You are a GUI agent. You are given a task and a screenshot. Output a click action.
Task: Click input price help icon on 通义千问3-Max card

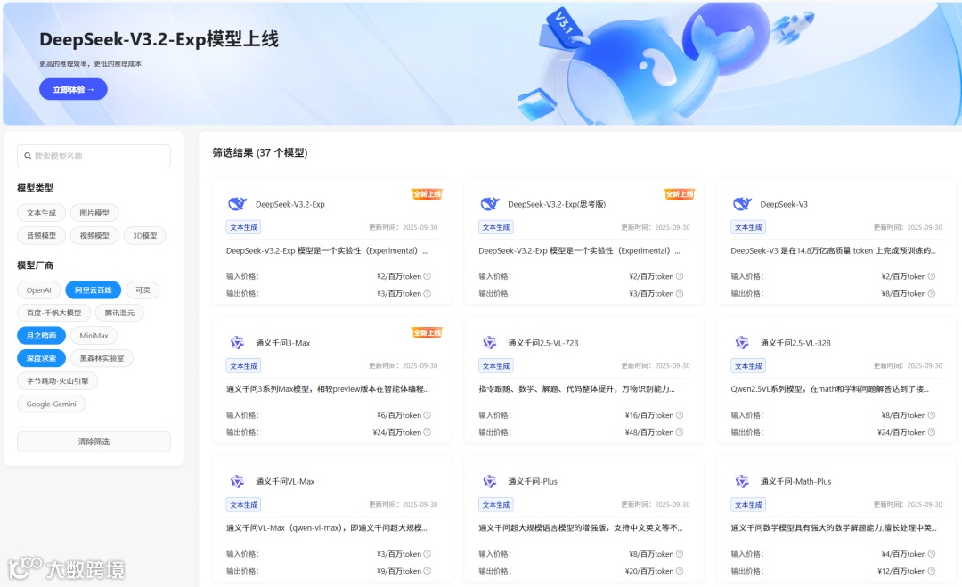[427, 415]
